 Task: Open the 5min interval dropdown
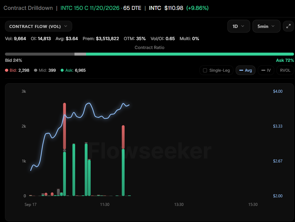click(266, 26)
